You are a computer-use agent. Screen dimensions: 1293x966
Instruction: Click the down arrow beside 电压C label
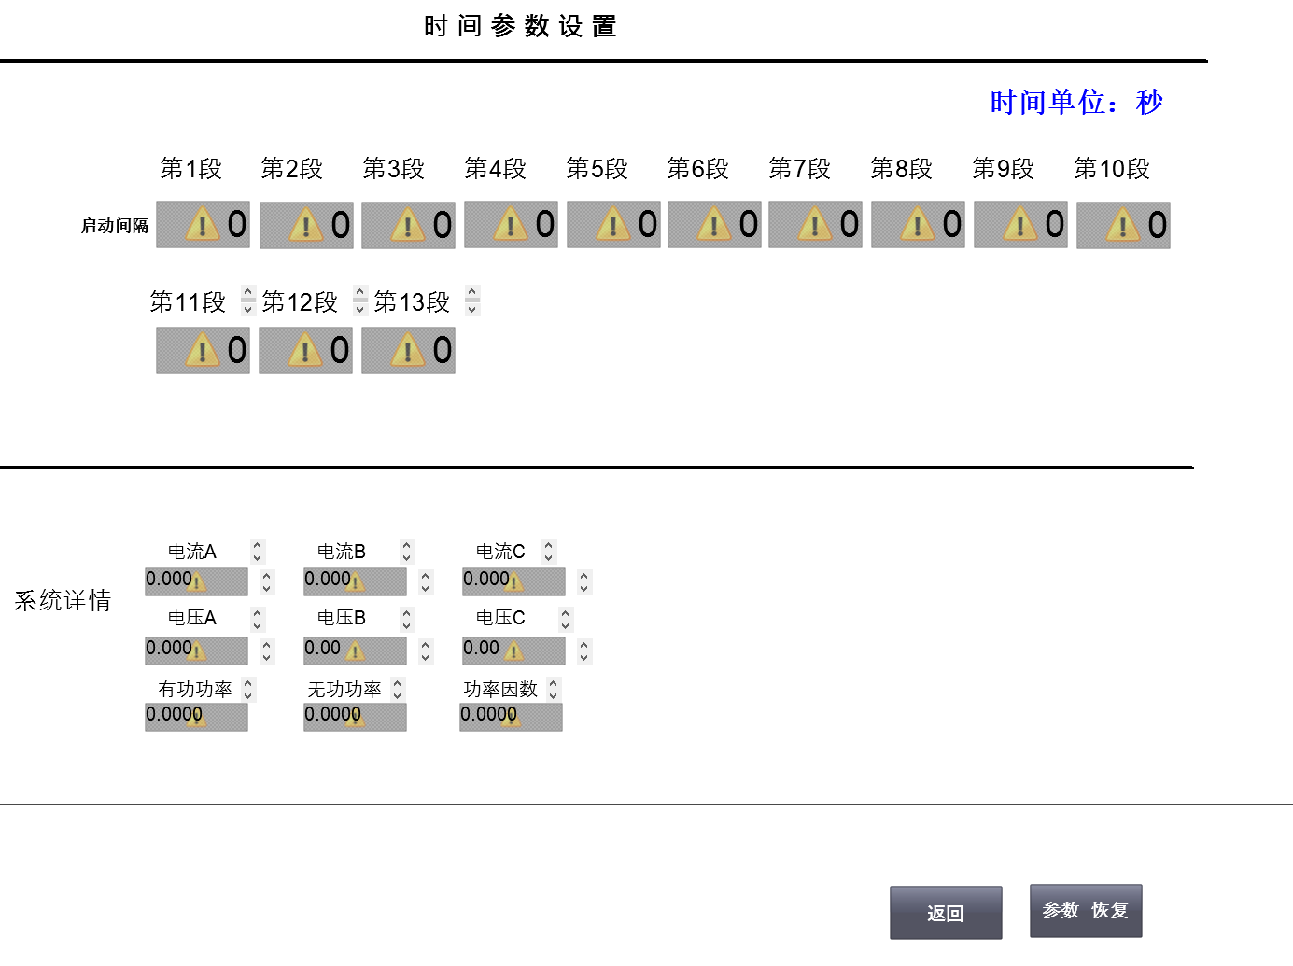564,623
